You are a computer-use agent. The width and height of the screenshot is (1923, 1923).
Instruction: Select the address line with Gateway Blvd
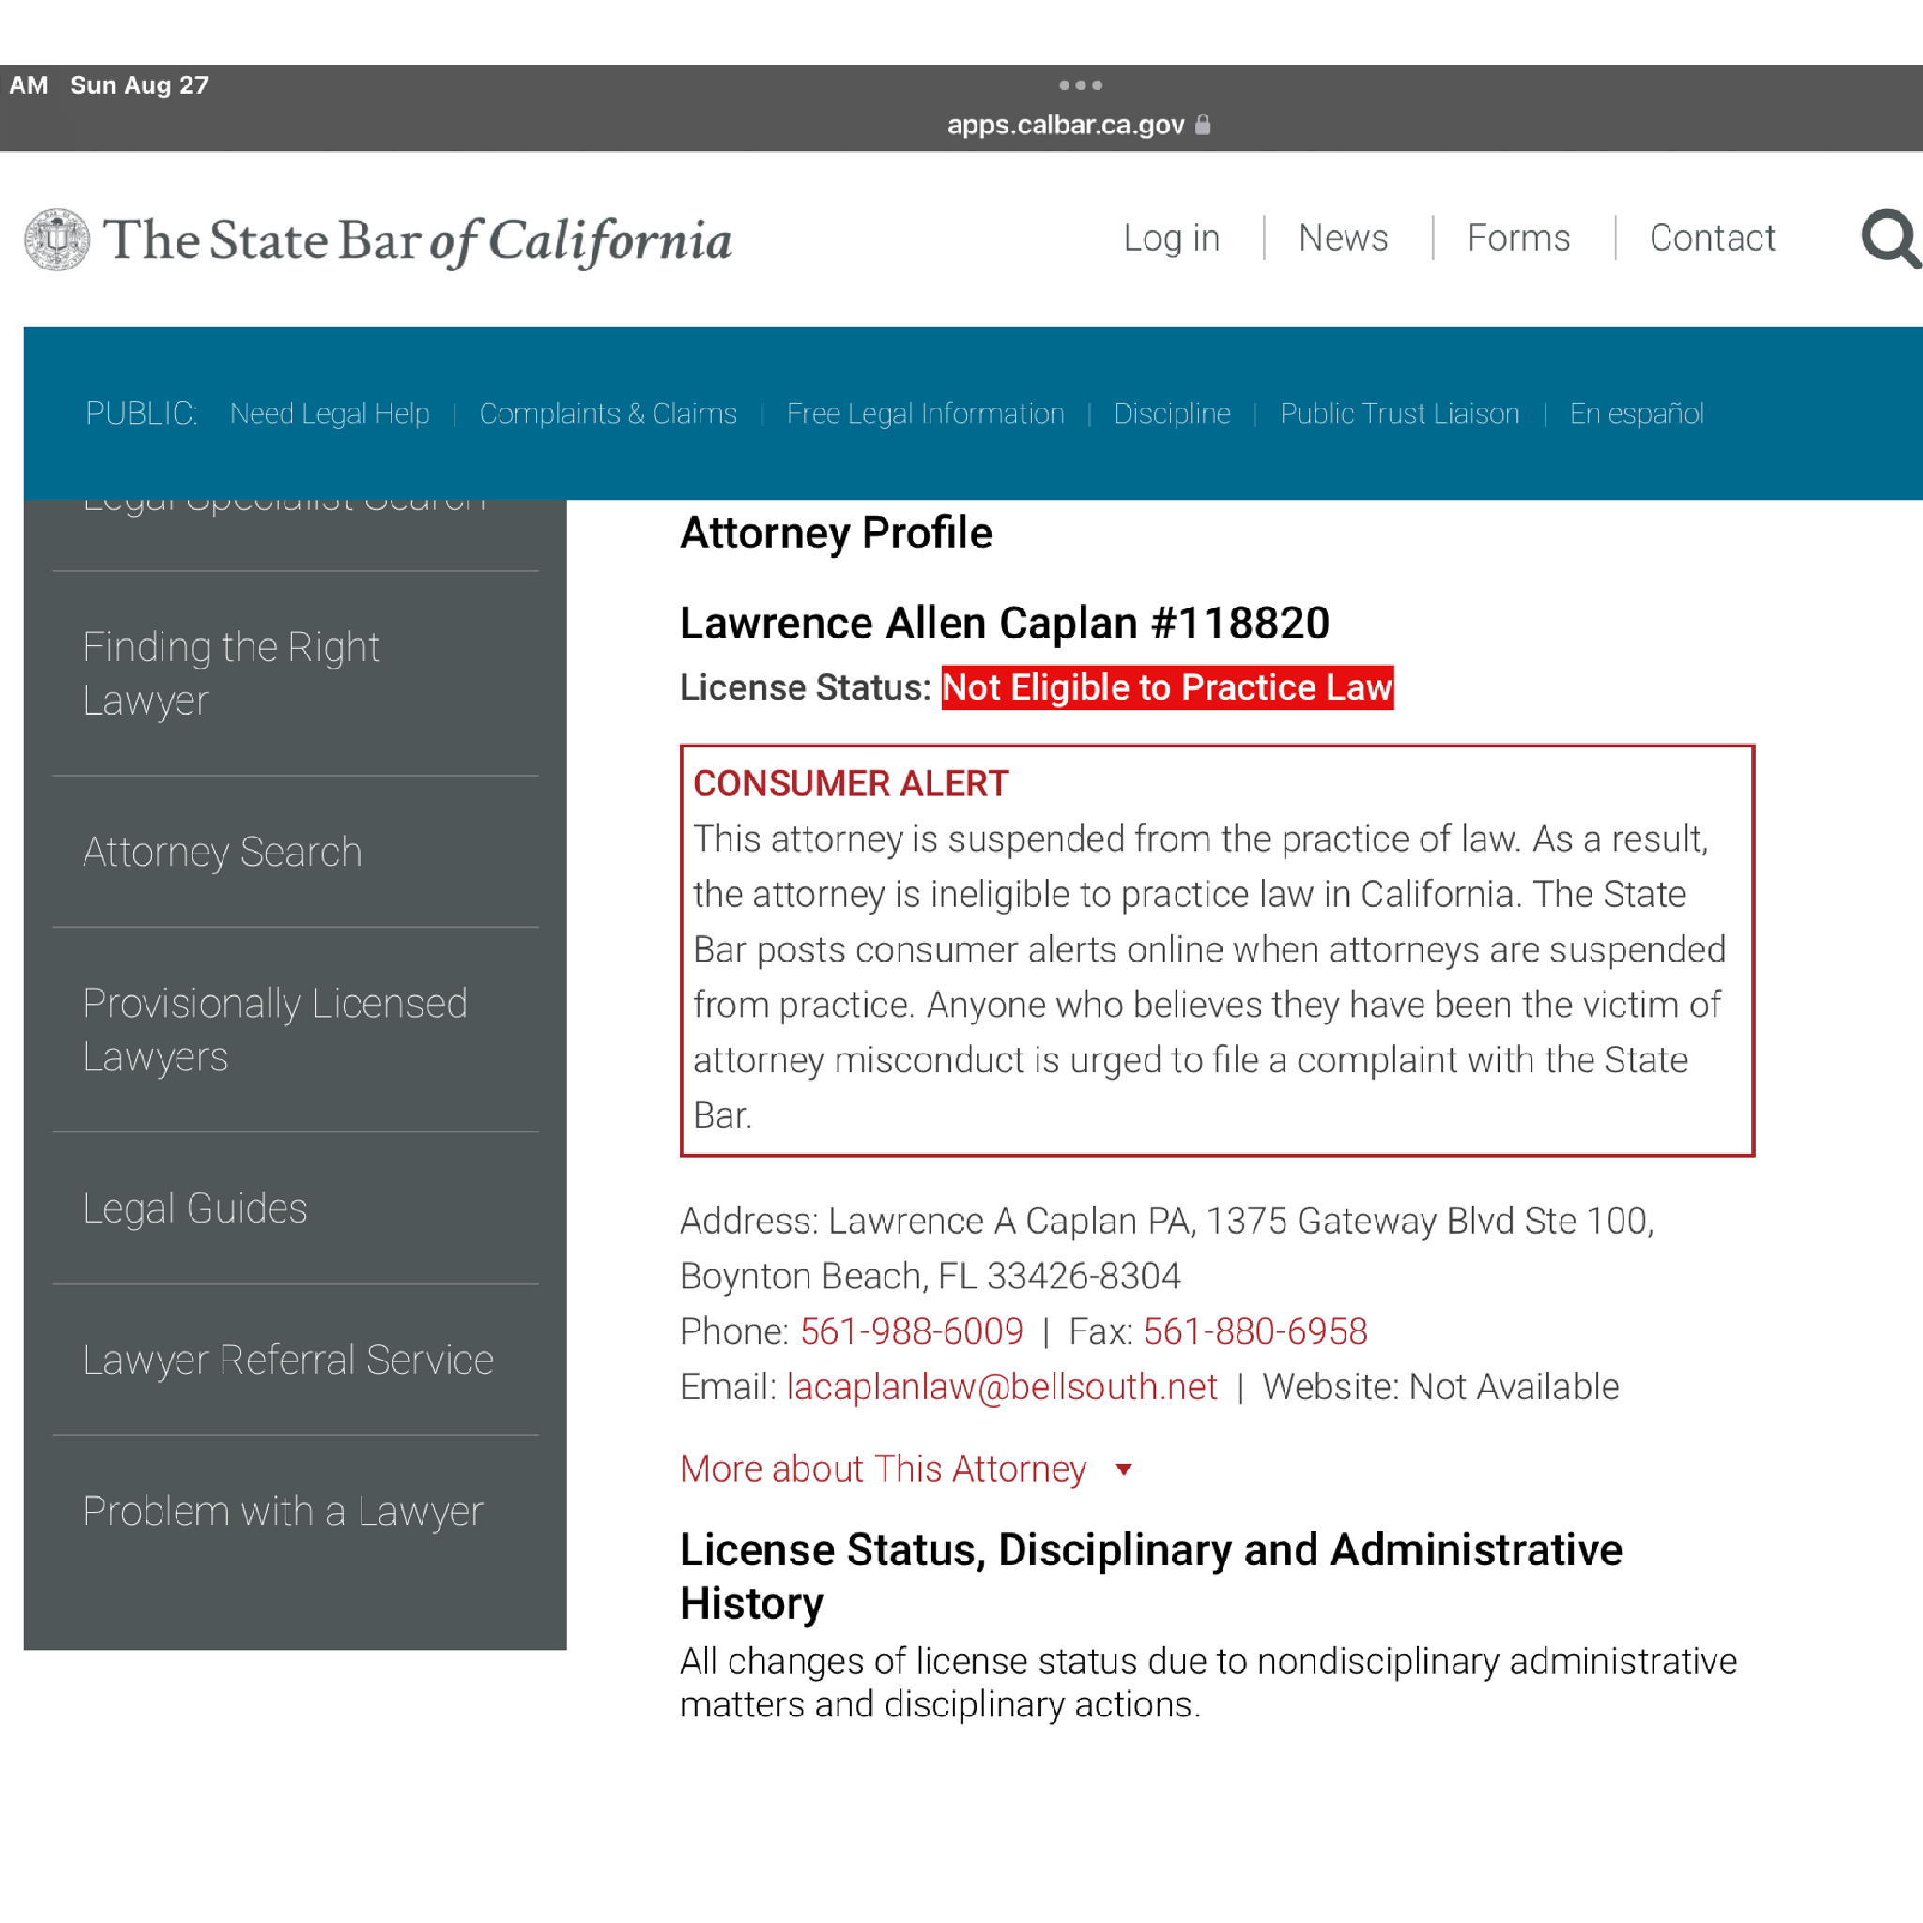[x=1166, y=1221]
